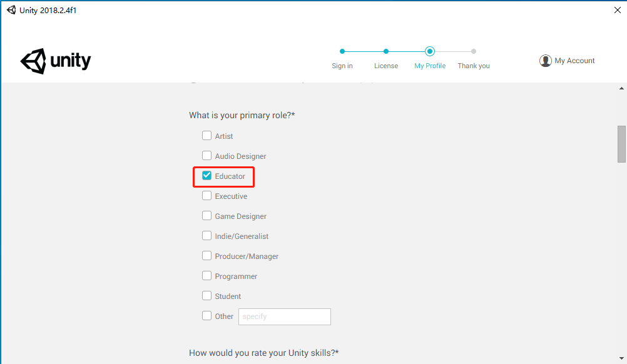Screen dimensions: 627x364
Task: Check the Other role checkbox
Action: pyautogui.click(x=206, y=316)
